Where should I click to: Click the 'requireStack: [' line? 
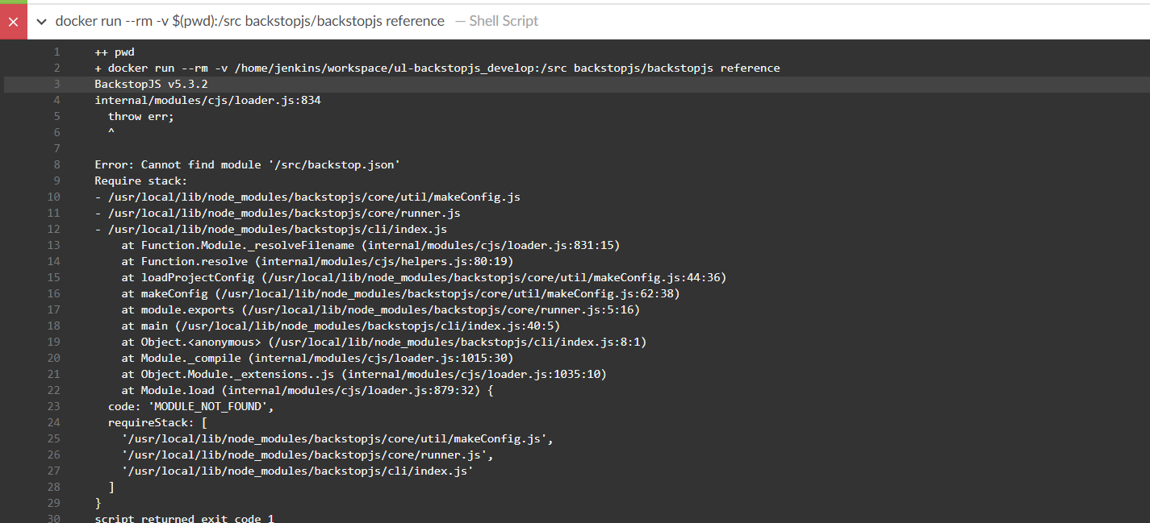tap(158, 422)
